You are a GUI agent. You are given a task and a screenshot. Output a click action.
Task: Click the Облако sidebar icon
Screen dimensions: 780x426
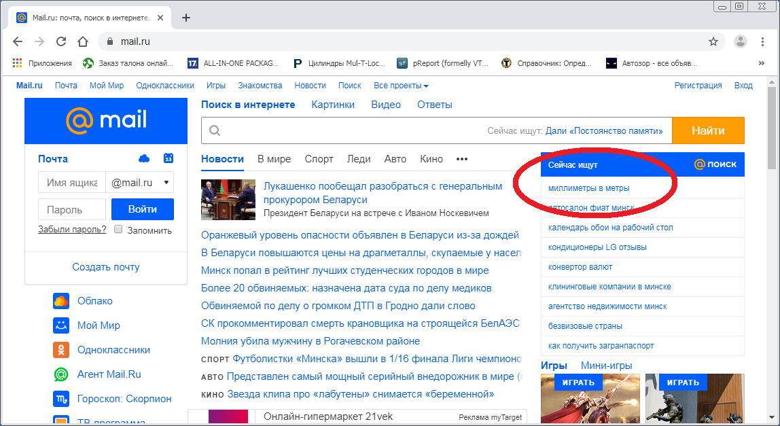click(61, 301)
